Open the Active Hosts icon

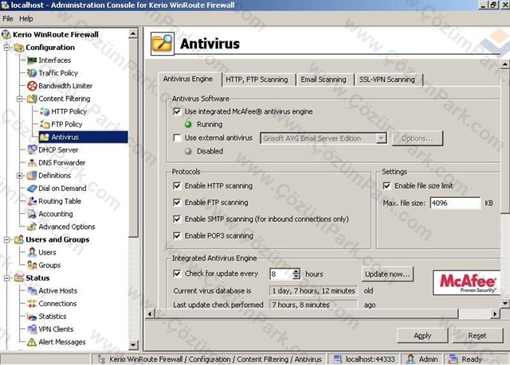pyautogui.click(x=32, y=291)
